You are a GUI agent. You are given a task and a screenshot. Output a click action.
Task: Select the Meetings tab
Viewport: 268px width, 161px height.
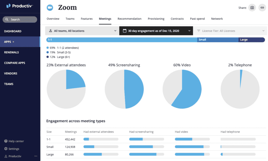[105, 19]
